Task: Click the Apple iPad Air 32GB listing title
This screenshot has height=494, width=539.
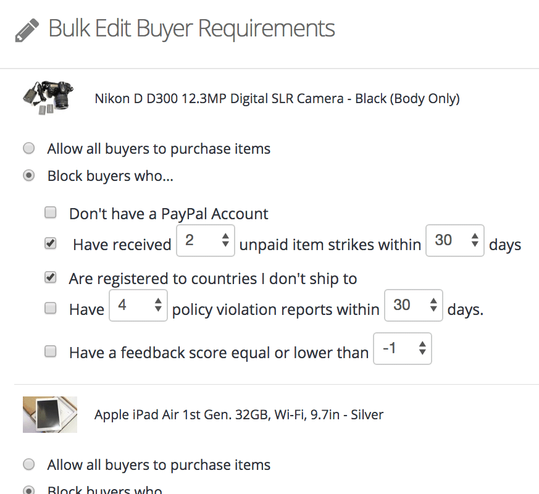Action: pos(238,414)
